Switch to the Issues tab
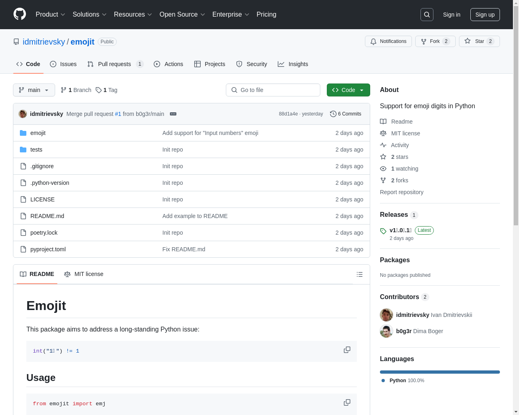The height and width of the screenshot is (415, 519). [x=63, y=64]
